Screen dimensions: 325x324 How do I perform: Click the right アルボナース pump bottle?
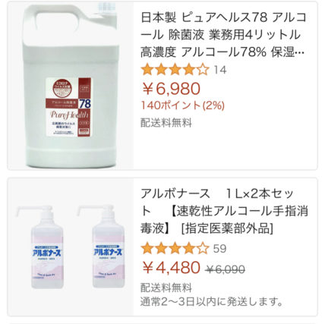[x=103, y=247]
